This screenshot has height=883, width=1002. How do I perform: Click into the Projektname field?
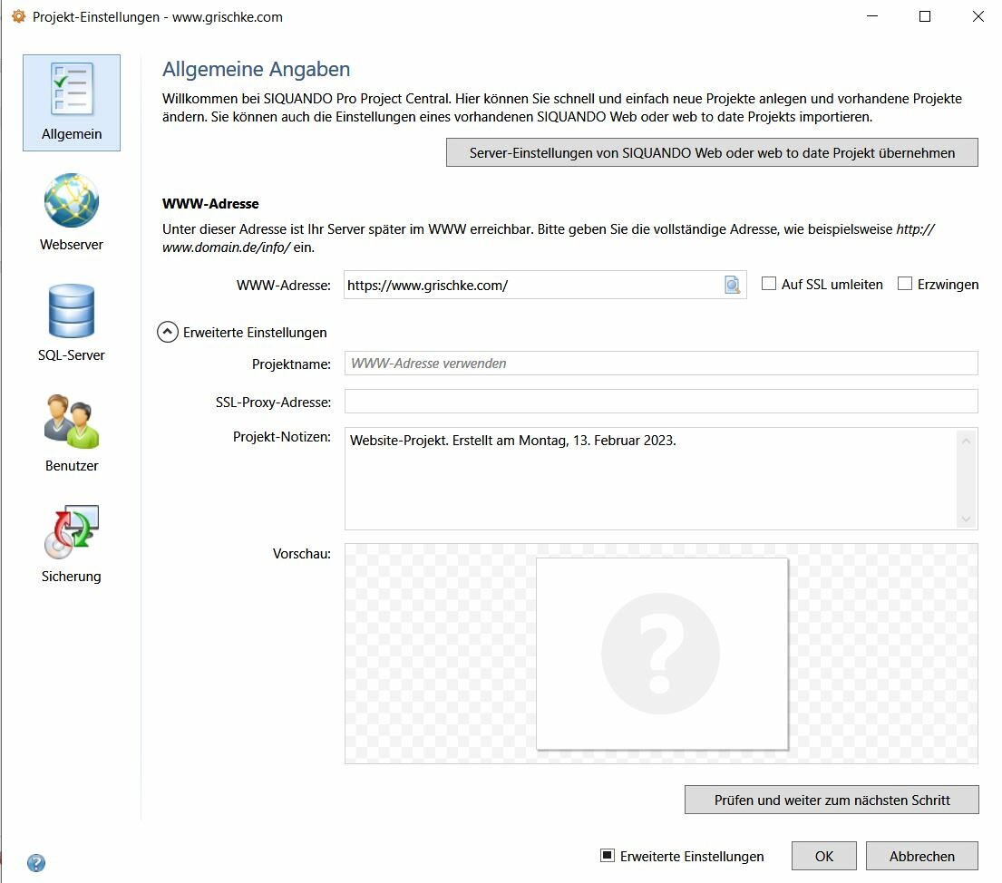(x=661, y=363)
